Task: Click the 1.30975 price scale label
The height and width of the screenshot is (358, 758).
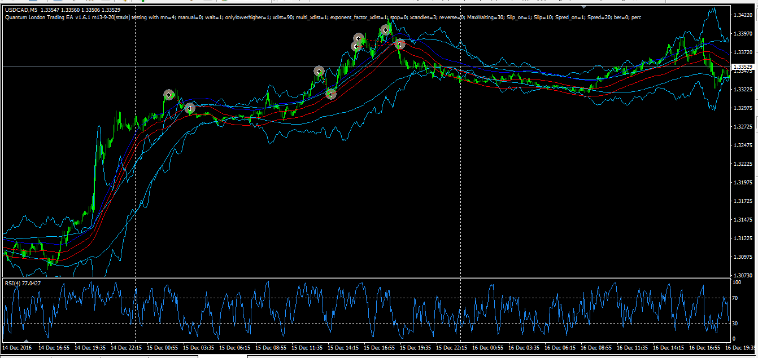Action: pos(742,257)
